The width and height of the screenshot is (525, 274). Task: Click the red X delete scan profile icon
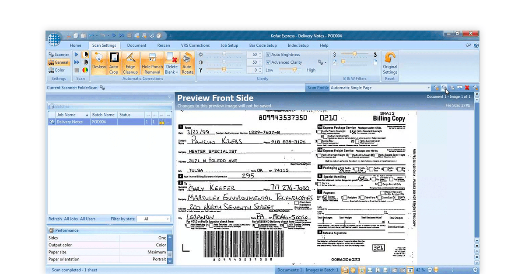tap(467, 88)
